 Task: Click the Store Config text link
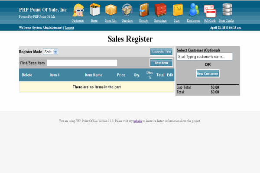click(226, 20)
